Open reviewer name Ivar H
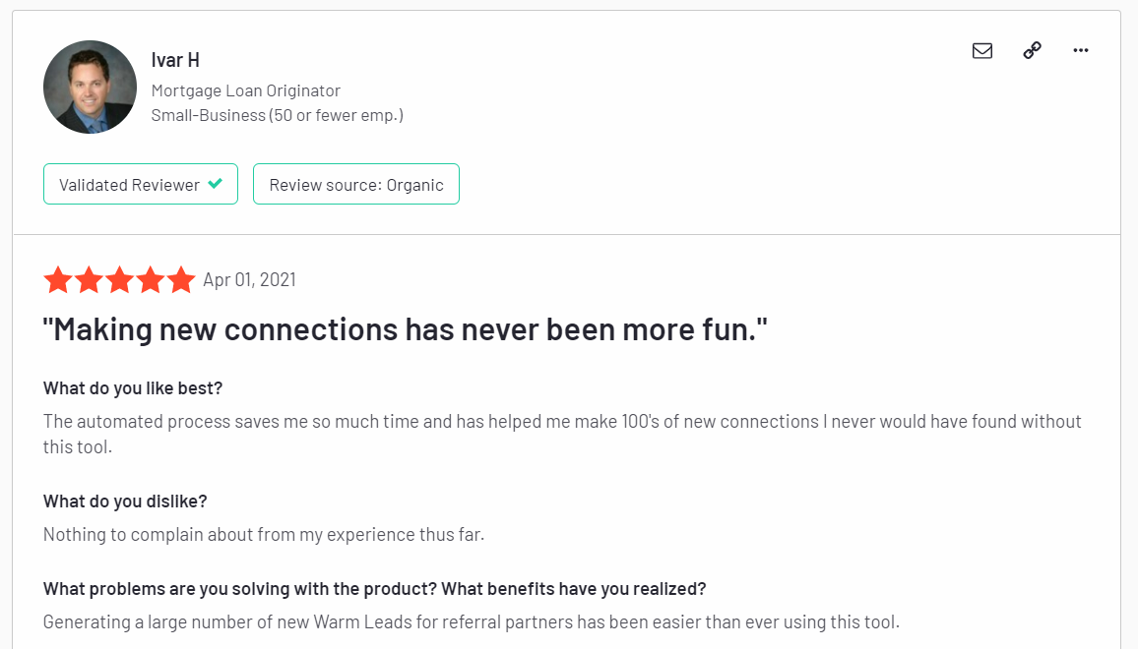Image resolution: width=1138 pixels, height=649 pixels. 175,60
